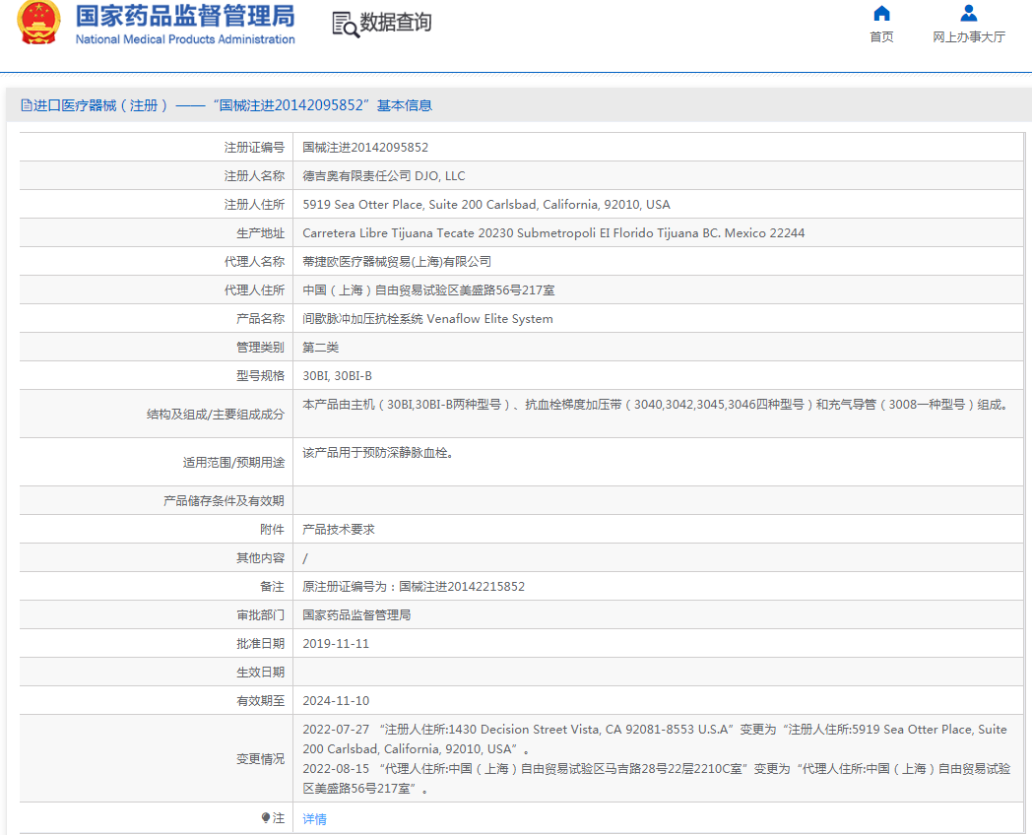Select approving department 国家药品监督管理局 value
Image resolution: width=1032 pixels, height=835 pixels.
click(x=356, y=615)
